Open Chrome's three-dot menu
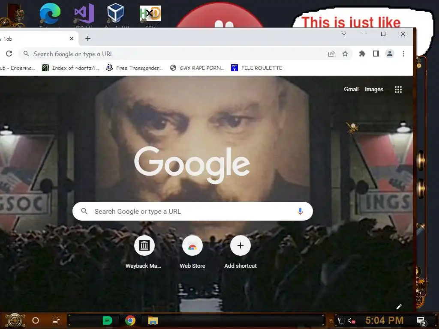Image resolution: width=439 pixels, height=329 pixels. [403, 54]
